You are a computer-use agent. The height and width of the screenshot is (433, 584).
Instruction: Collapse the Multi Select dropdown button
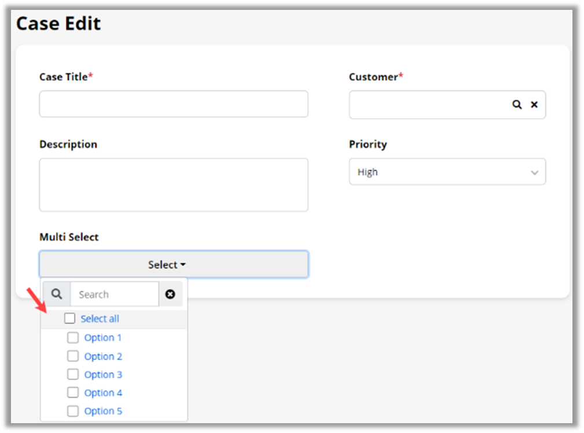click(174, 265)
